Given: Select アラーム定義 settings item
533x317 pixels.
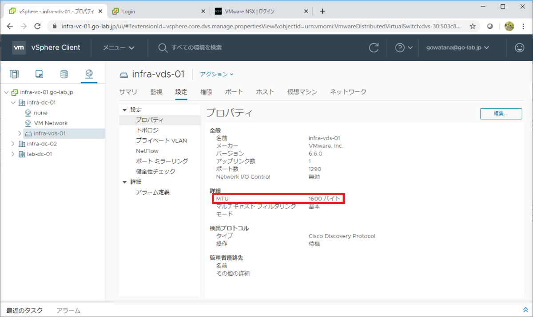Looking at the screenshot, I should click(152, 192).
